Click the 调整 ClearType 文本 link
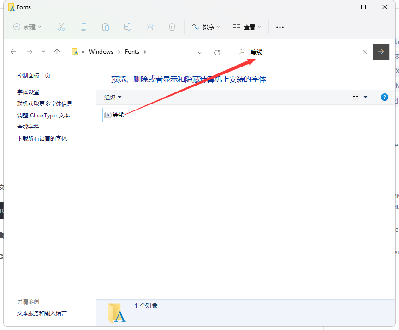Image resolution: width=399 pixels, height=330 pixels. point(44,115)
